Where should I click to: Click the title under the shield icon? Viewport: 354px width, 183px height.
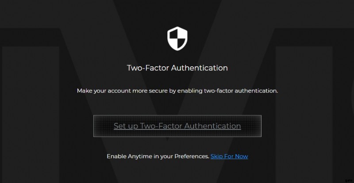pyautogui.click(x=177, y=68)
